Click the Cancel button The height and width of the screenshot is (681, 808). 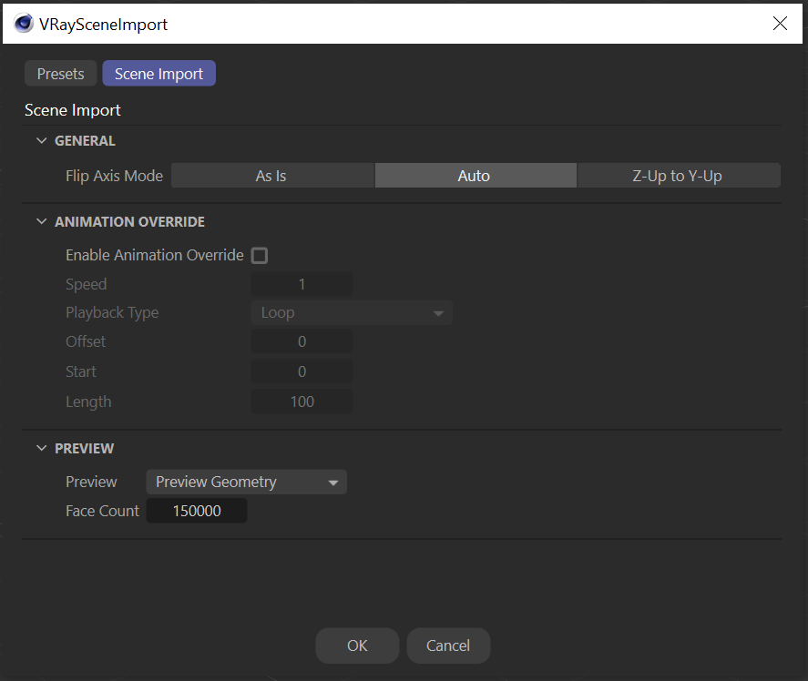point(448,645)
